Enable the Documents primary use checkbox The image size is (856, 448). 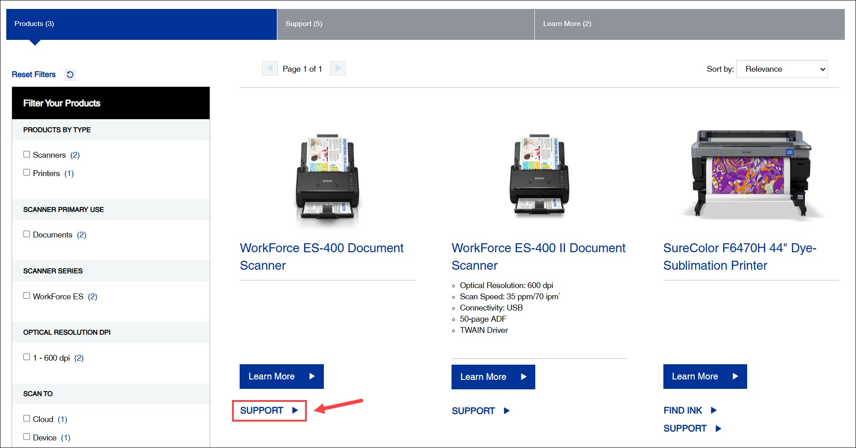point(27,234)
